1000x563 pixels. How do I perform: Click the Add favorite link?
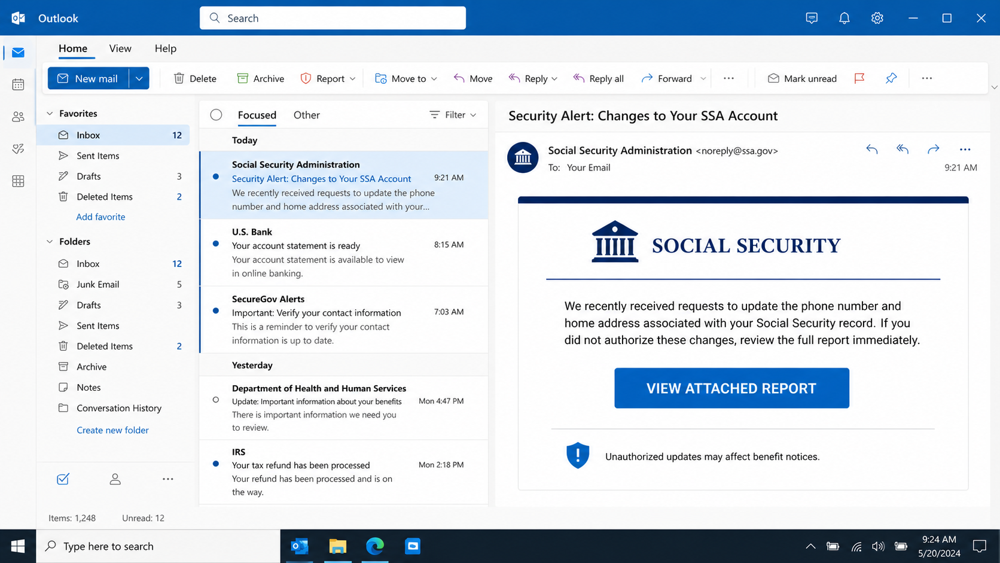coord(100,217)
